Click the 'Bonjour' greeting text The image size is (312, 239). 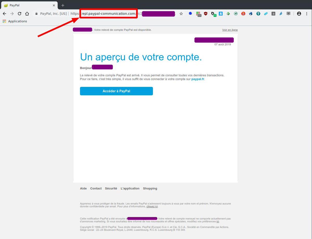[x=86, y=68]
